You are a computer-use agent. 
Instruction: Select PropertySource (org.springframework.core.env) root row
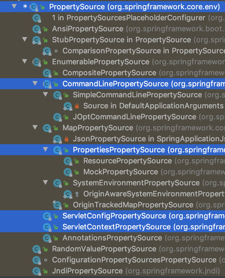(x=113, y=7)
